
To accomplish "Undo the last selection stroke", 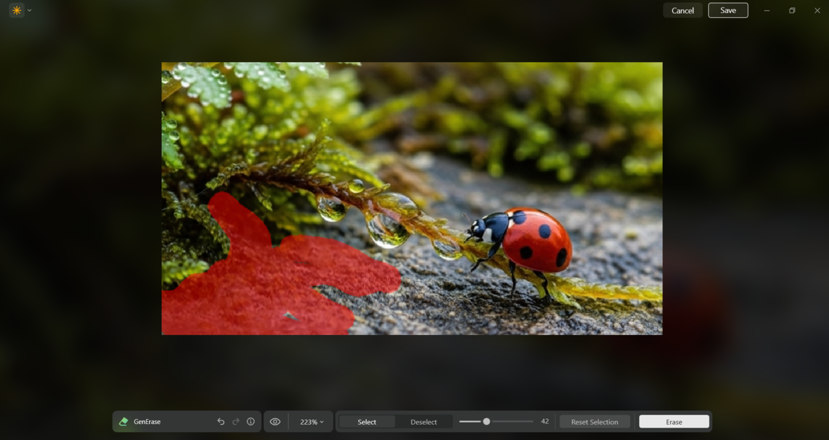I will (x=221, y=421).
